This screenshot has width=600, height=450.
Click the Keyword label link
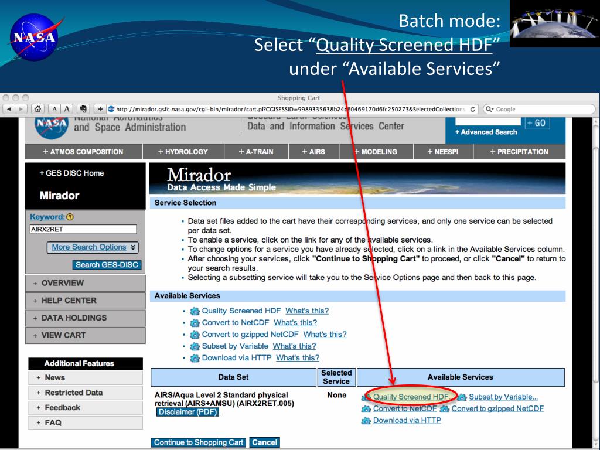pos(47,217)
